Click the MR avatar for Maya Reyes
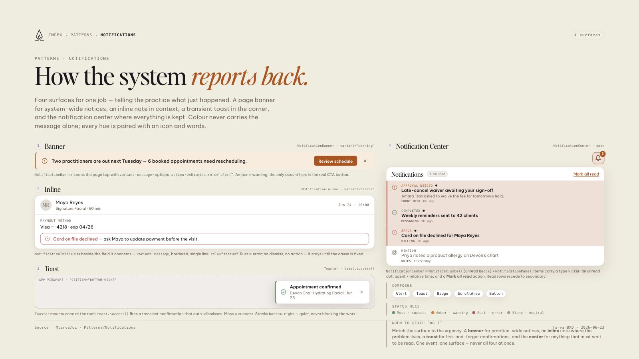Viewport: 639px width, 359px height. tap(46, 205)
